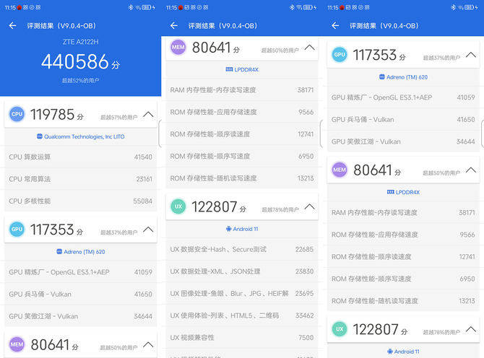Open Android 11 link in middle screen
This screenshot has width=484, height=358.
(242, 229)
